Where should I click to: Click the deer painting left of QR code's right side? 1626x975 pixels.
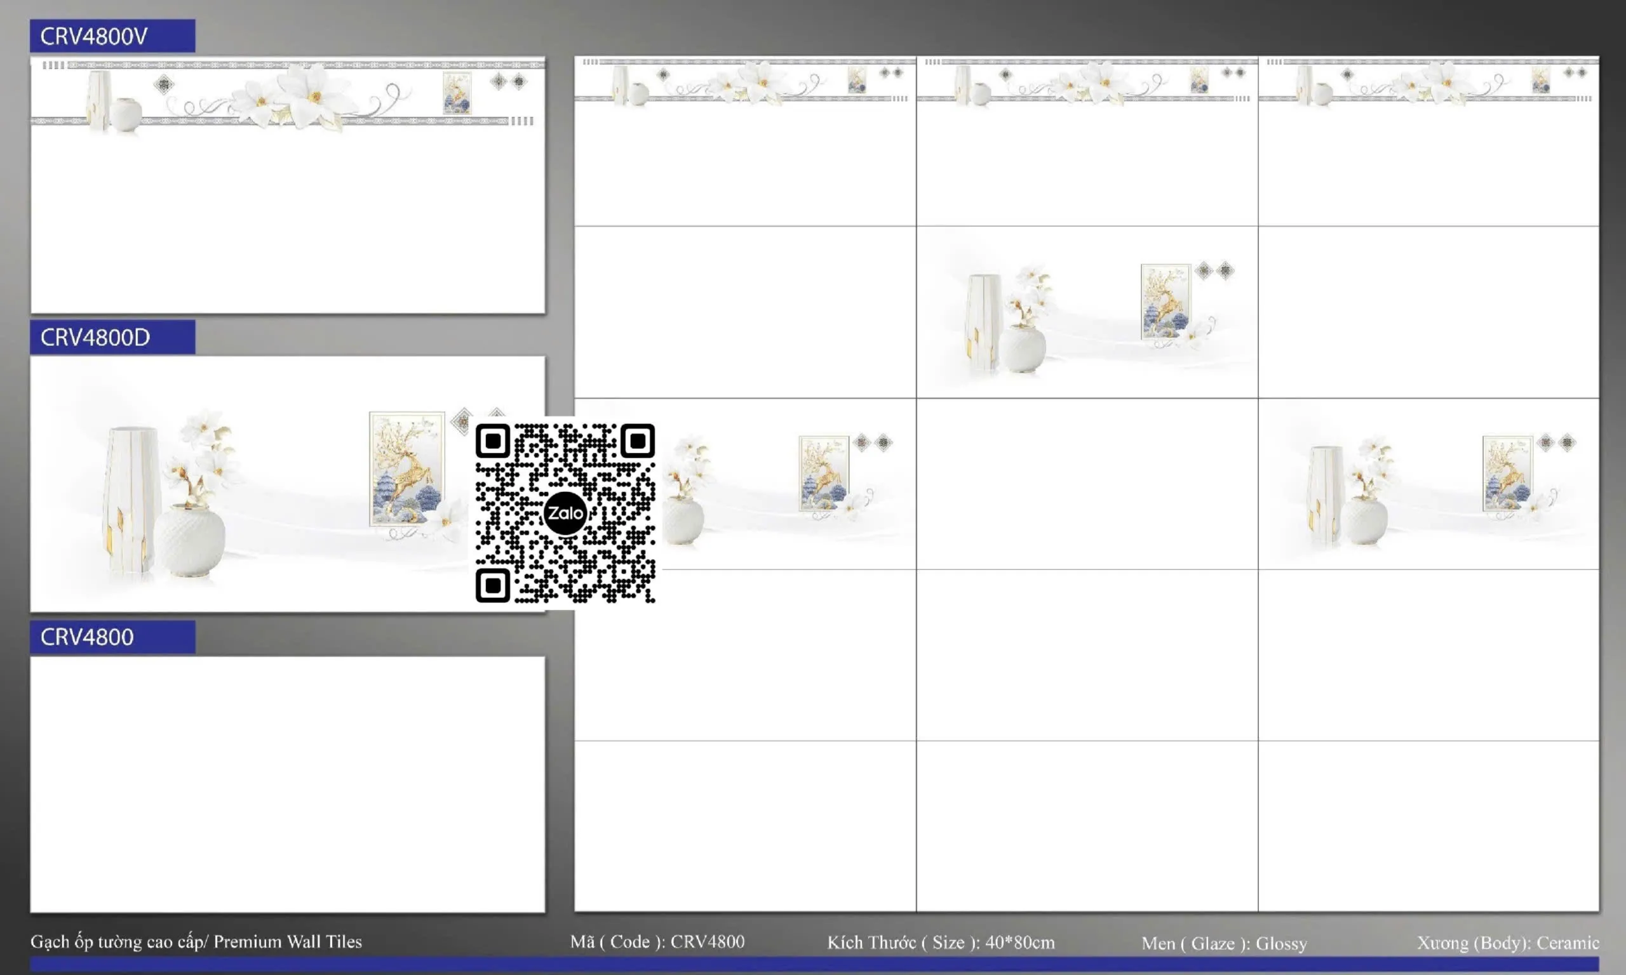tap(824, 473)
